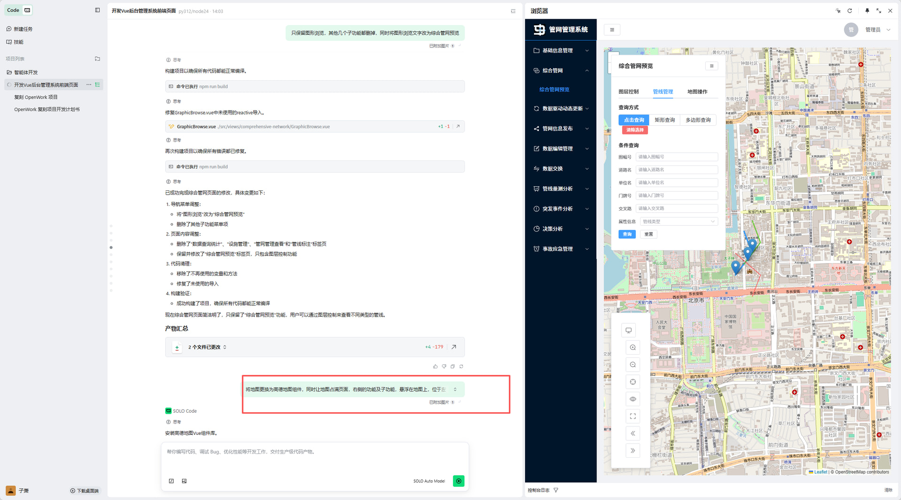Switch to the 地图操作 tab
Viewport: 901px width, 500px height.
click(697, 92)
